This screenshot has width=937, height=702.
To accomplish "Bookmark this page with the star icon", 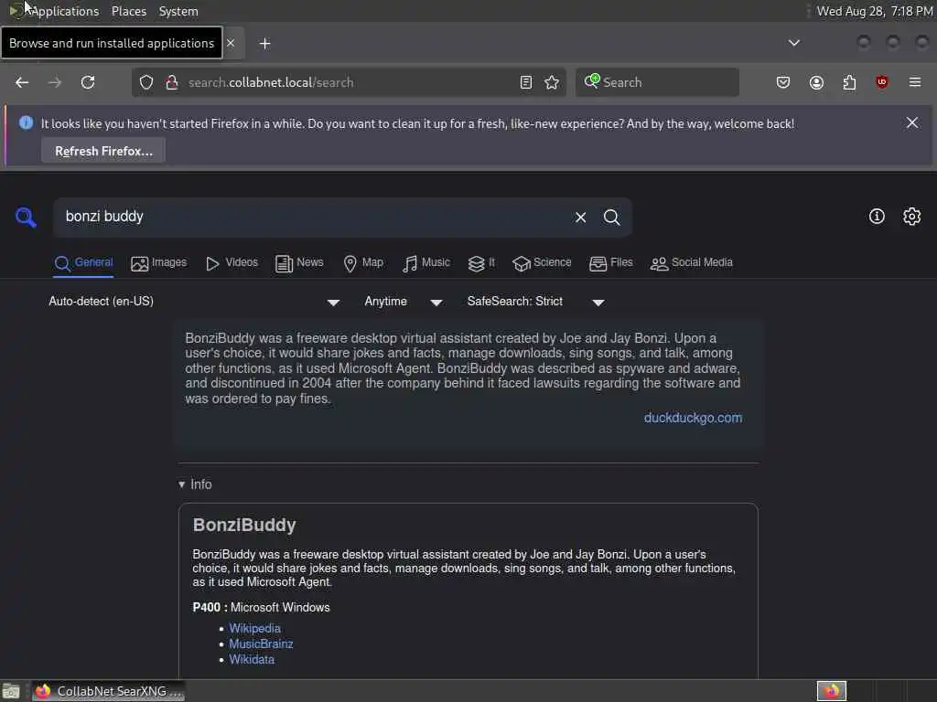I will 552,82.
